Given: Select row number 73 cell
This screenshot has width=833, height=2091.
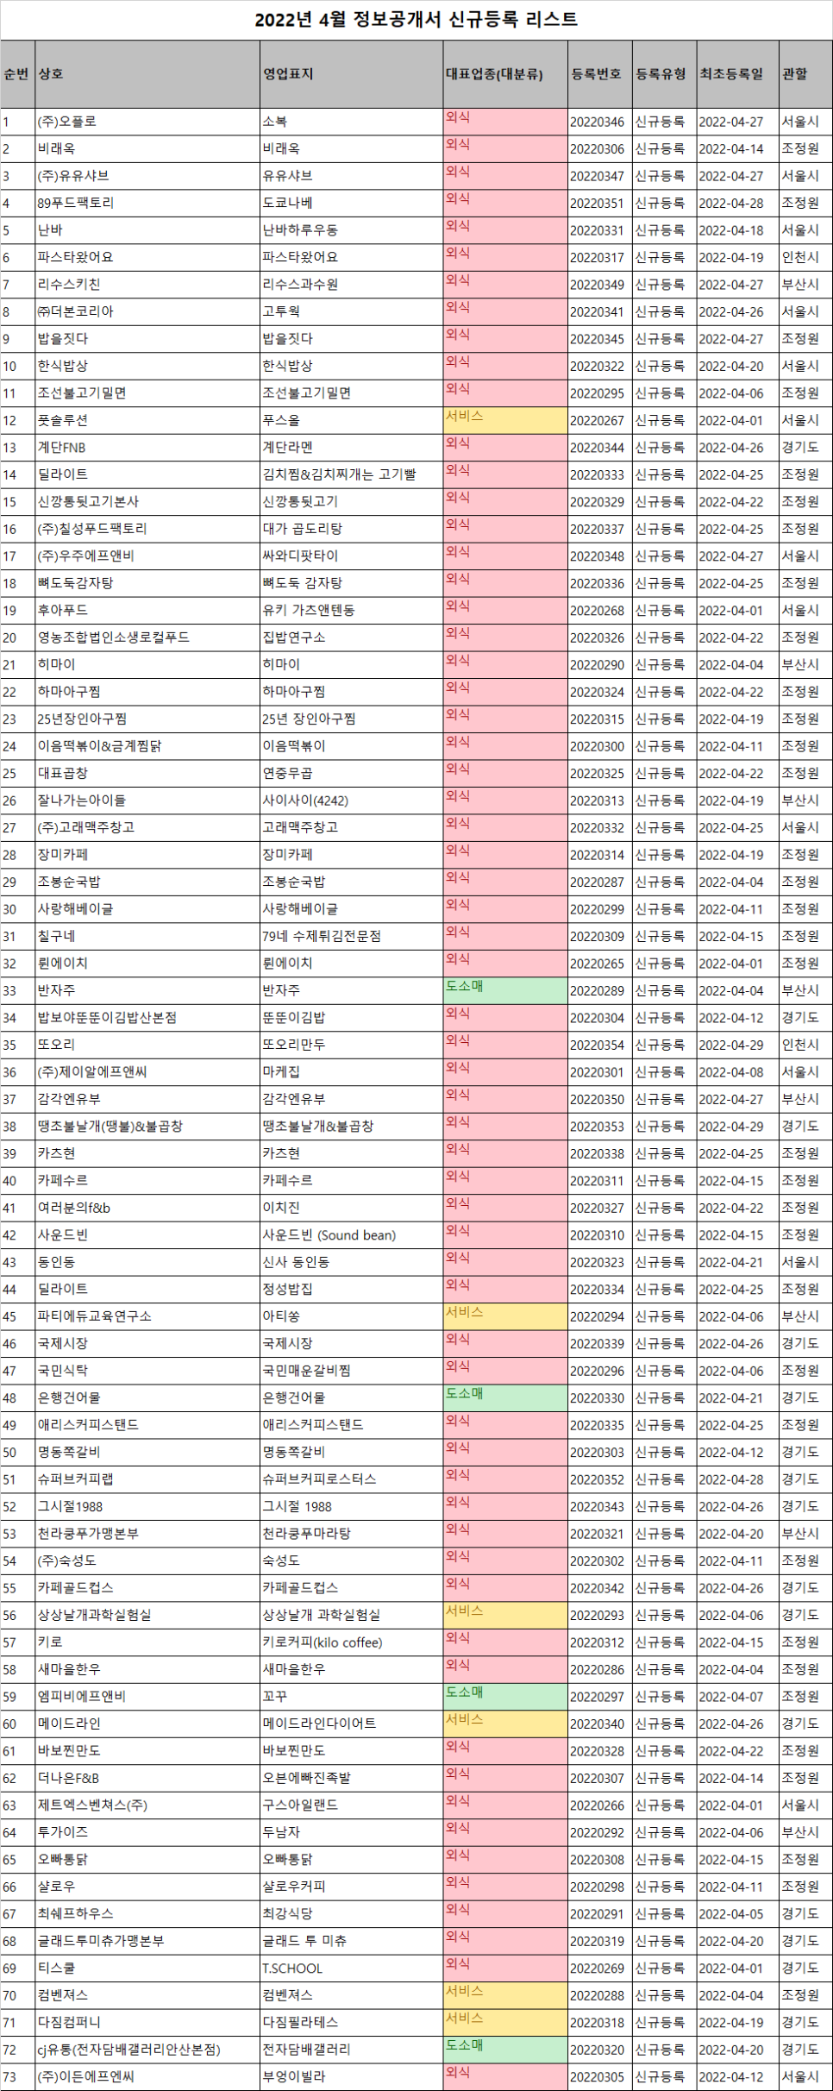Looking at the screenshot, I should tap(18, 2076).
